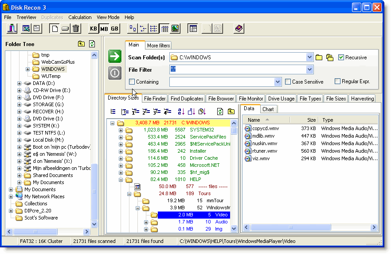Sort file list by Size column
Image resolution: width=391 pixels, height=254 pixels.
pyautogui.click(x=304, y=120)
